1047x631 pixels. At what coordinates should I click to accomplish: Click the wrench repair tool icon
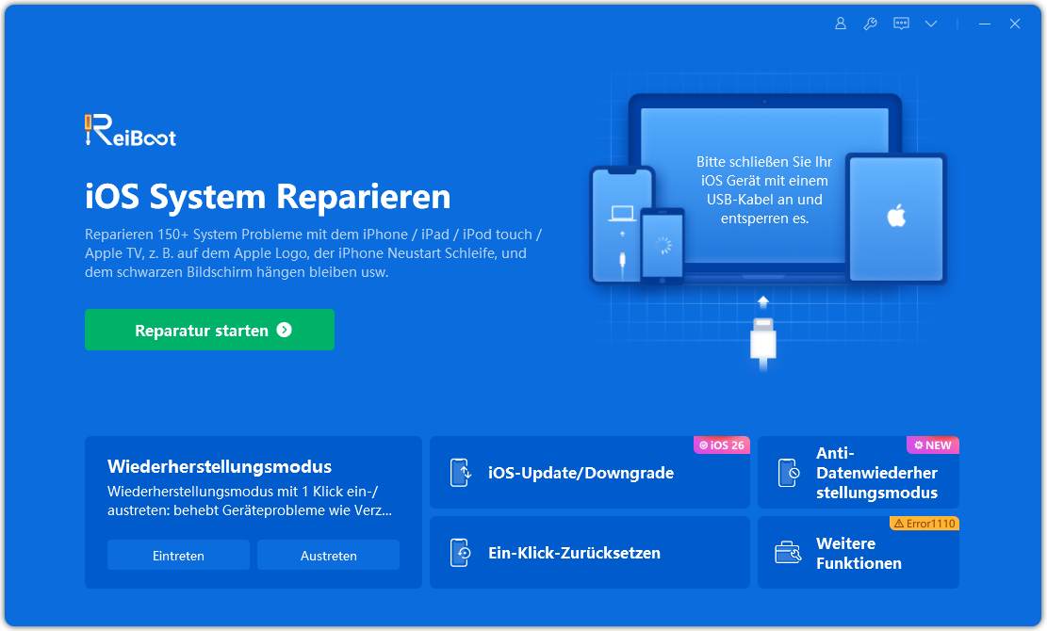click(x=870, y=24)
